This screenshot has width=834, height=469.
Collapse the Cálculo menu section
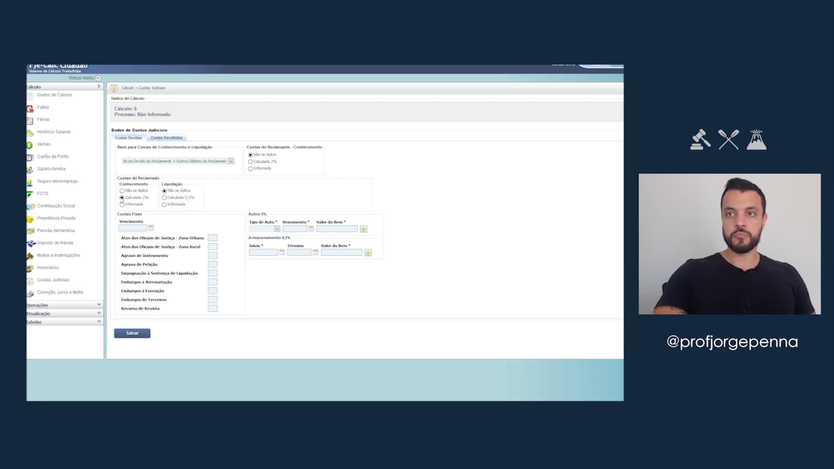pos(64,86)
